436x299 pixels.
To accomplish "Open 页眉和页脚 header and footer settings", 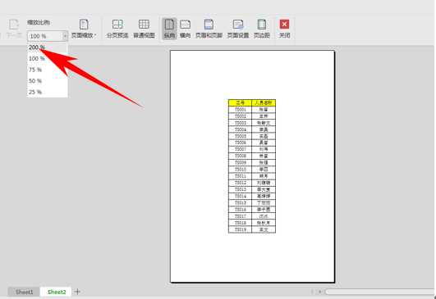I will [x=209, y=29].
